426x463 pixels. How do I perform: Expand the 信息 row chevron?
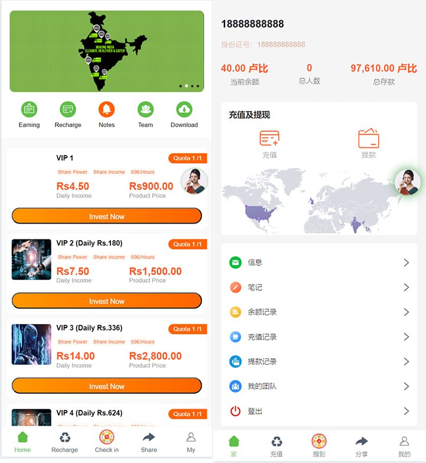pos(407,263)
